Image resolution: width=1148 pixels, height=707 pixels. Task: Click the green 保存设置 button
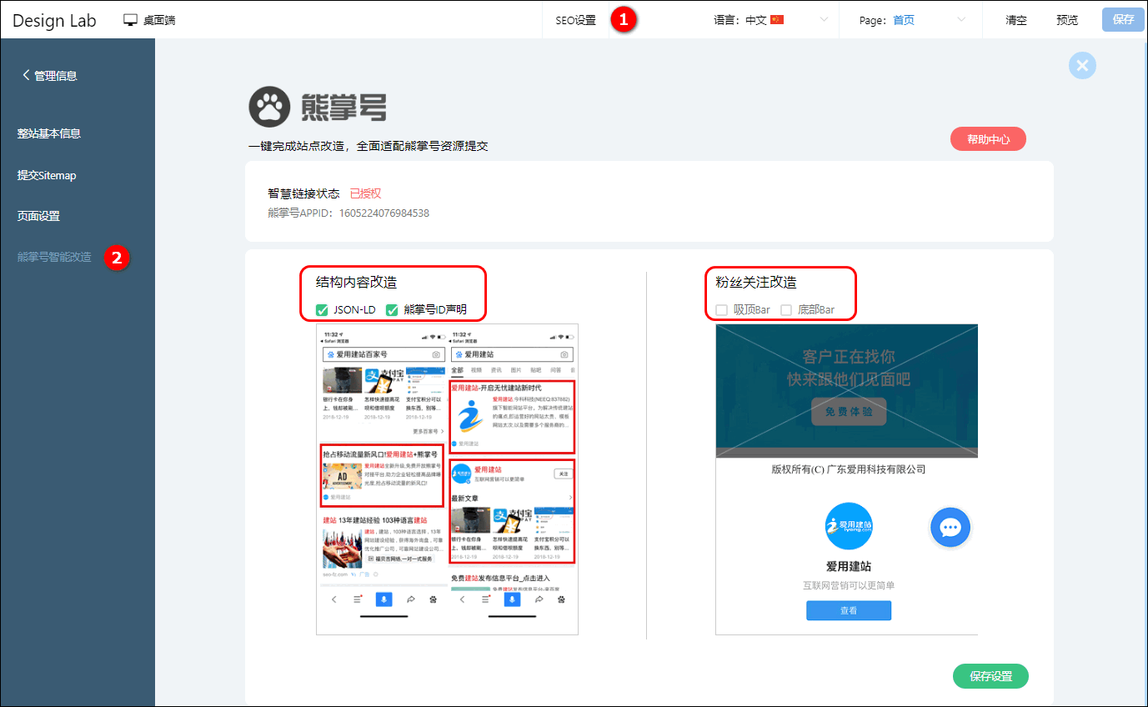[990, 676]
